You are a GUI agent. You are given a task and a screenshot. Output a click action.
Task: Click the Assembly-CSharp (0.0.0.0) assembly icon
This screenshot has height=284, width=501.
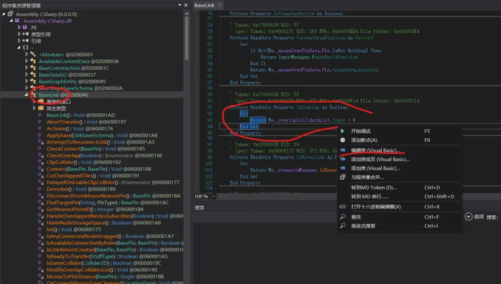click(x=10, y=14)
